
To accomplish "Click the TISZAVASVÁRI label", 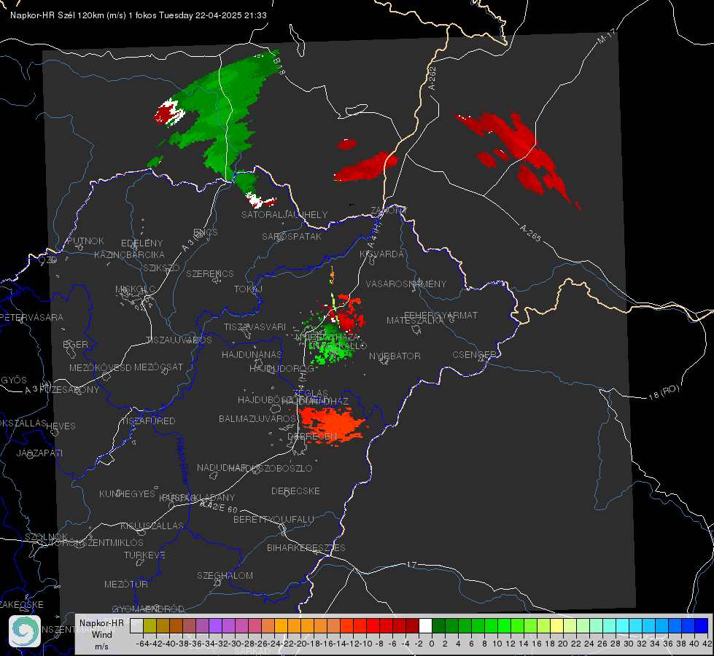I will click(255, 327).
